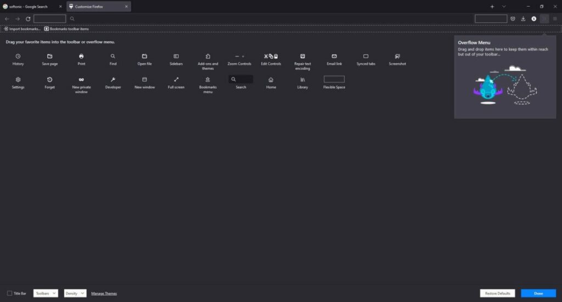Viewport: 562px width, 302px height.
Task: Click the New private window icon
Action: coord(81,80)
